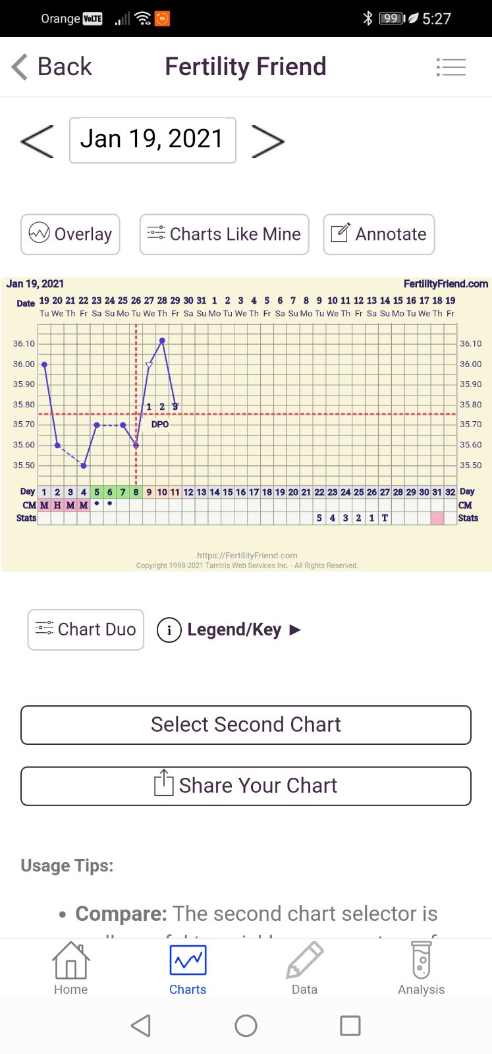Tap the Overlay button
This screenshot has height=1054, width=492.
pos(70,234)
